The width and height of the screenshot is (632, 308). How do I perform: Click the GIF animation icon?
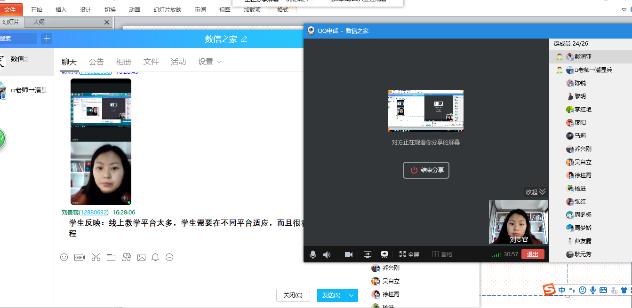80,257
